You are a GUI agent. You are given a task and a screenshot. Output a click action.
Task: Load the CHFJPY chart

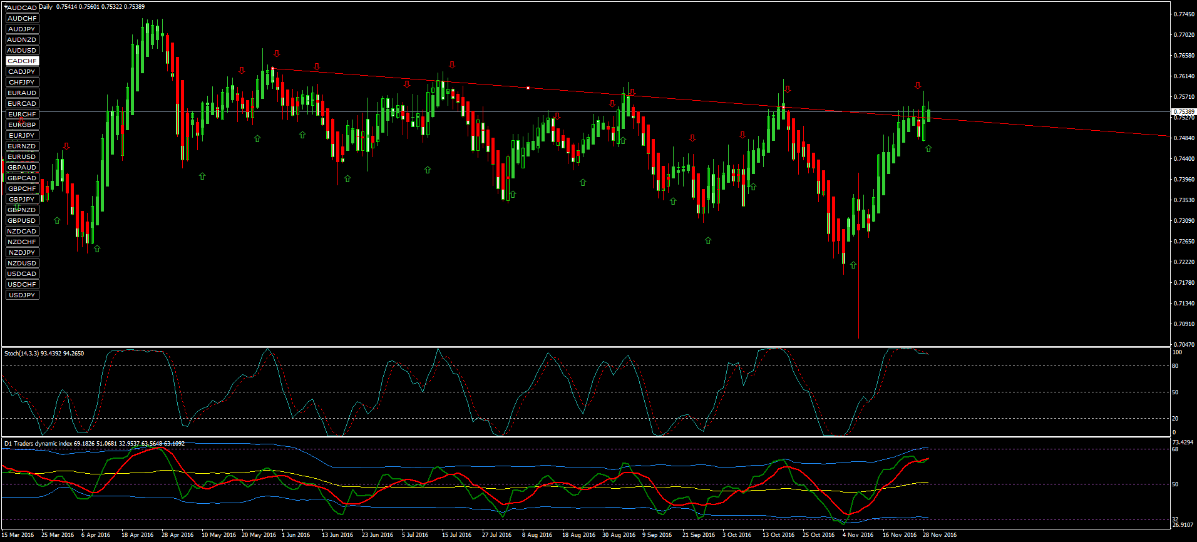[x=22, y=83]
